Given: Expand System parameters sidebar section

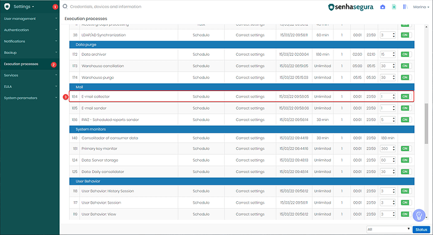Looking at the screenshot, I should coord(30,98).
